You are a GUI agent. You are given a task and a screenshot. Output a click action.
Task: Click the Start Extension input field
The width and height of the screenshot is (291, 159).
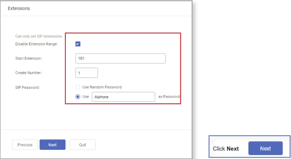click(120, 59)
